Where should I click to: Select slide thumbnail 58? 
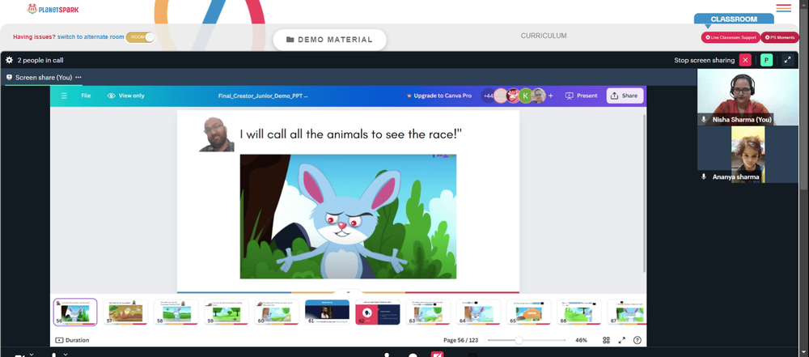click(176, 312)
